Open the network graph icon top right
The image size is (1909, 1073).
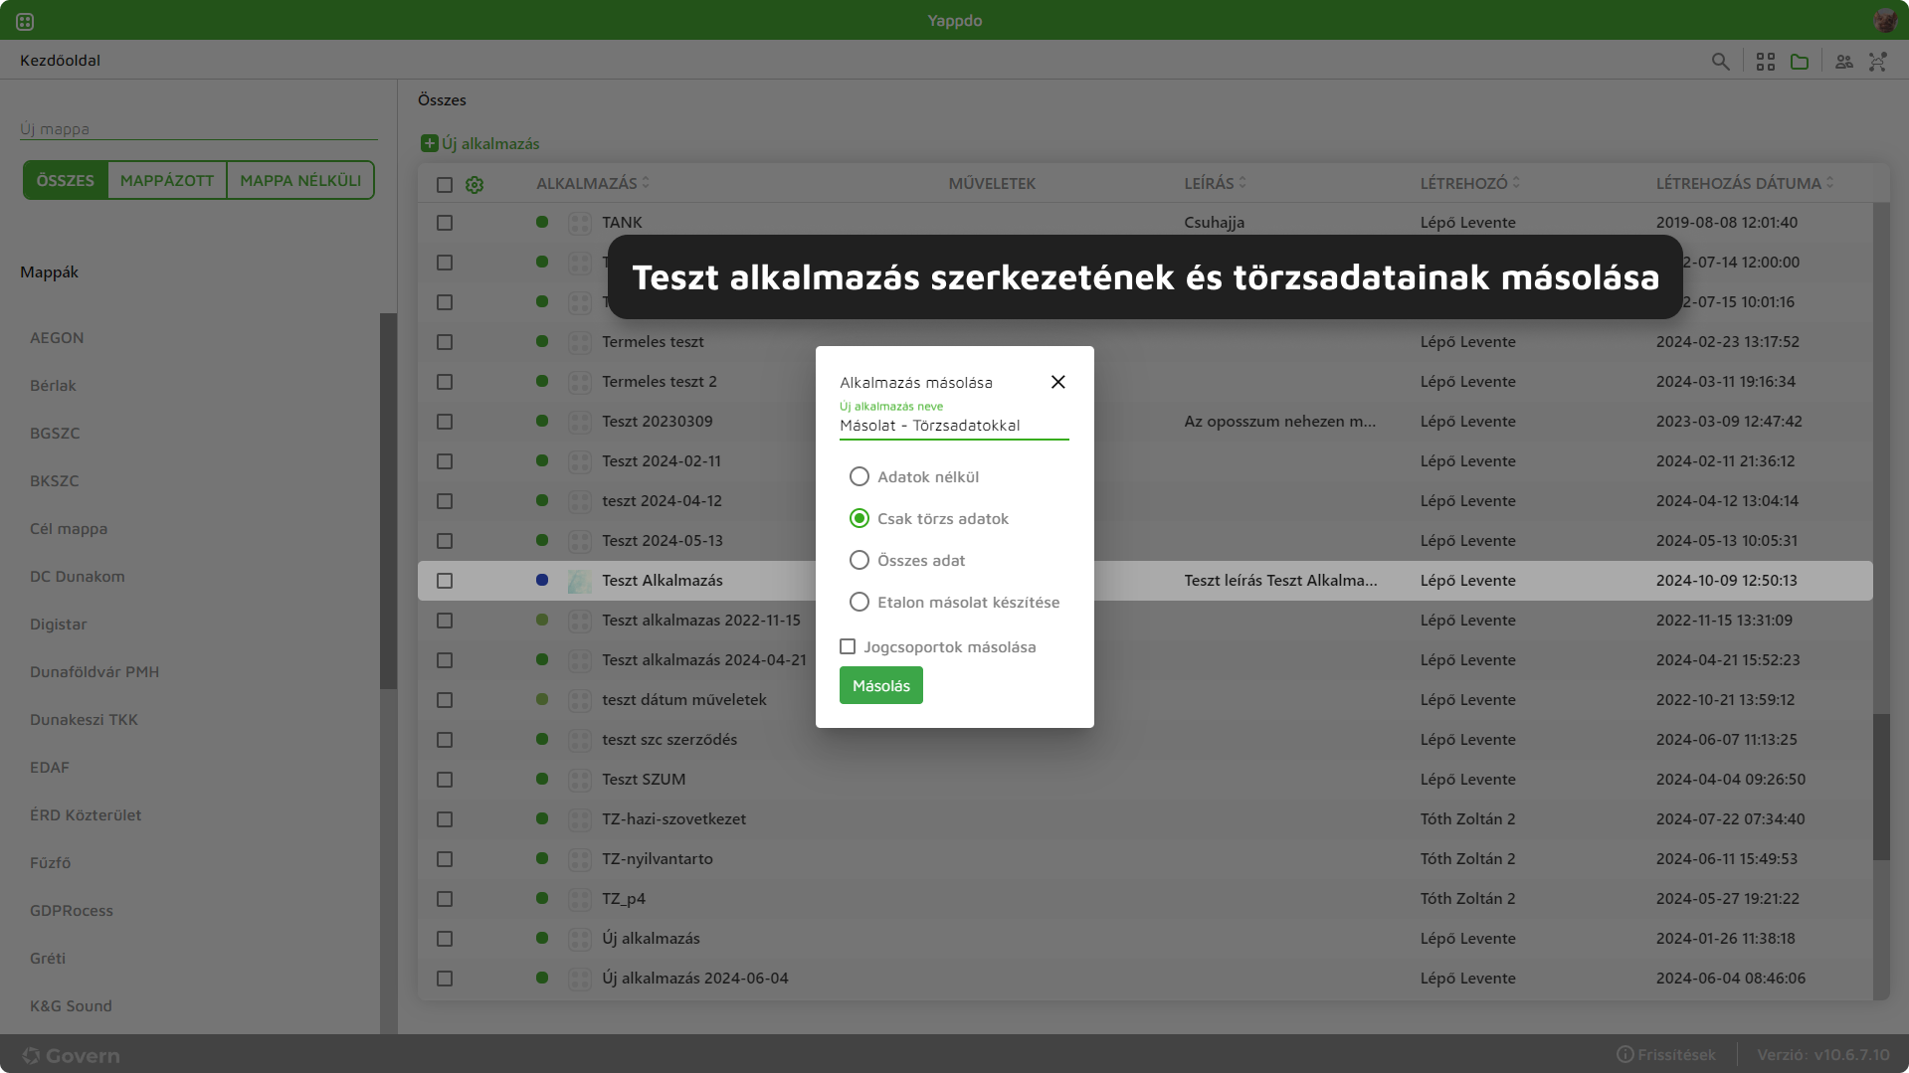[1878, 61]
